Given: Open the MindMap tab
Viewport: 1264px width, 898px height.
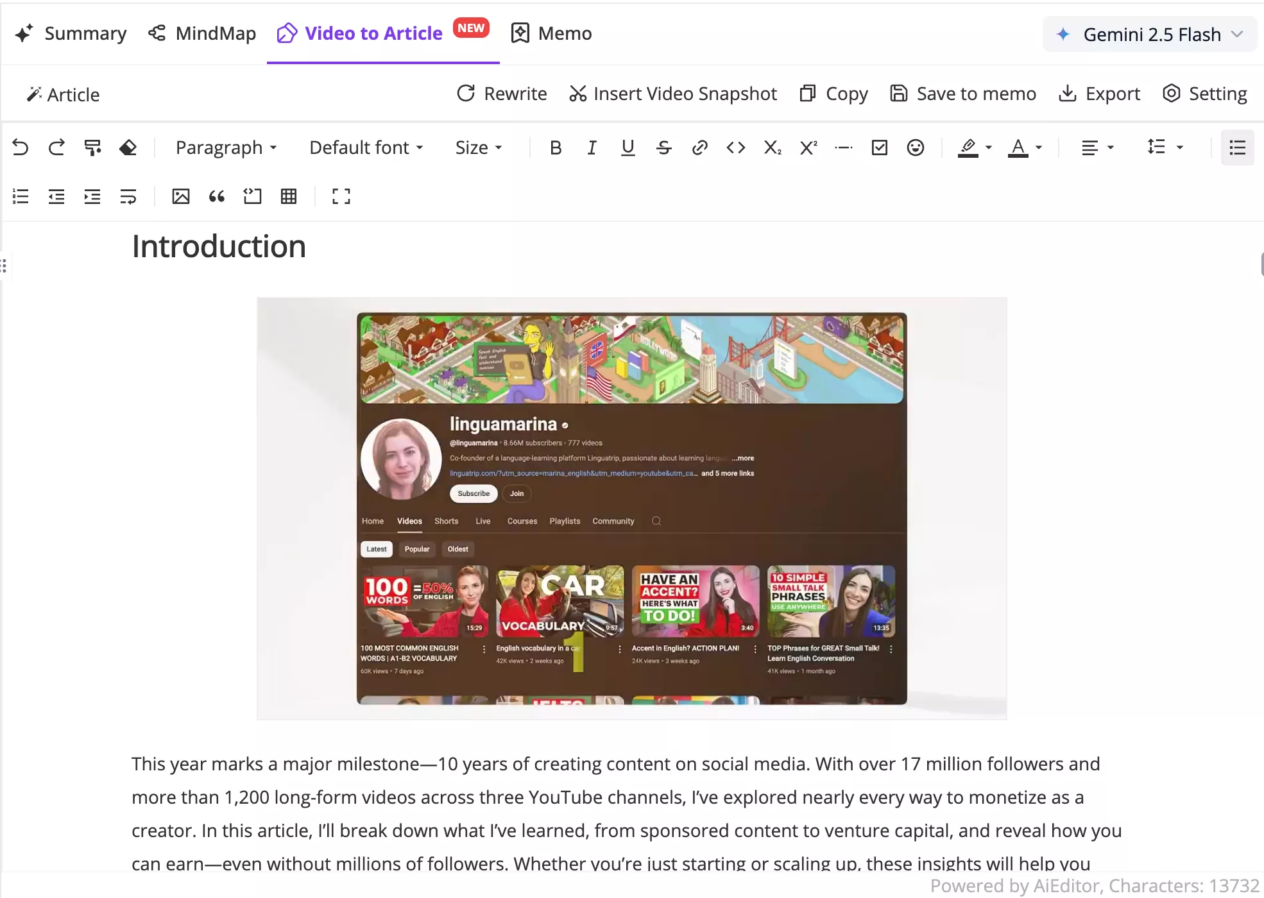Looking at the screenshot, I should [x=201, y=33].
